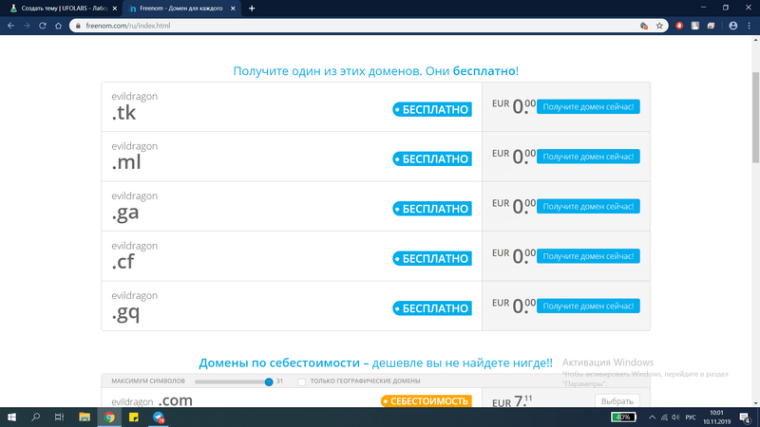760x427 pixels.
Task: Open File Explorer in taskbar
Action: (x=85, y=417)
